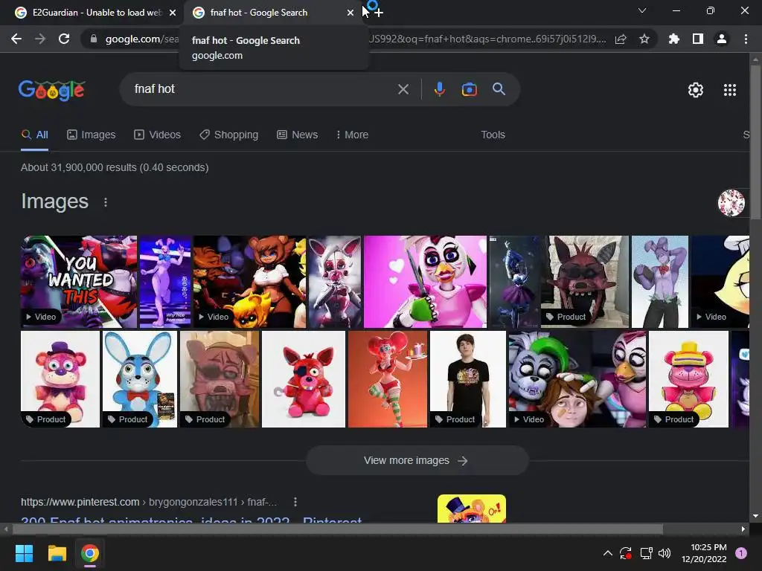Click the Images section heading

coord(54,201)
